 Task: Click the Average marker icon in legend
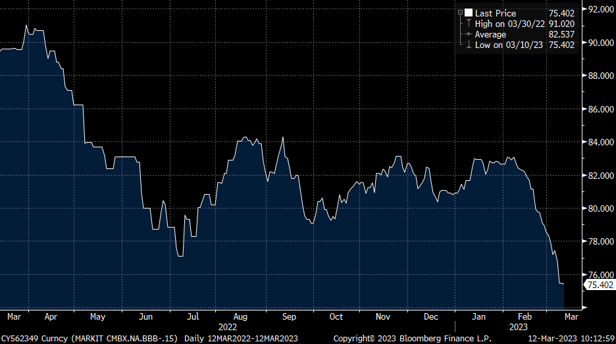467,34
